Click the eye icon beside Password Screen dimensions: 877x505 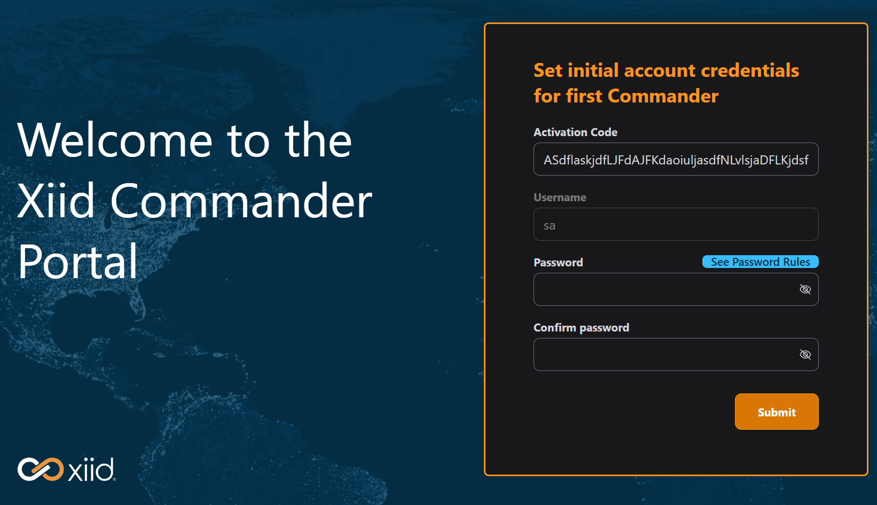[x=805, y=289]
